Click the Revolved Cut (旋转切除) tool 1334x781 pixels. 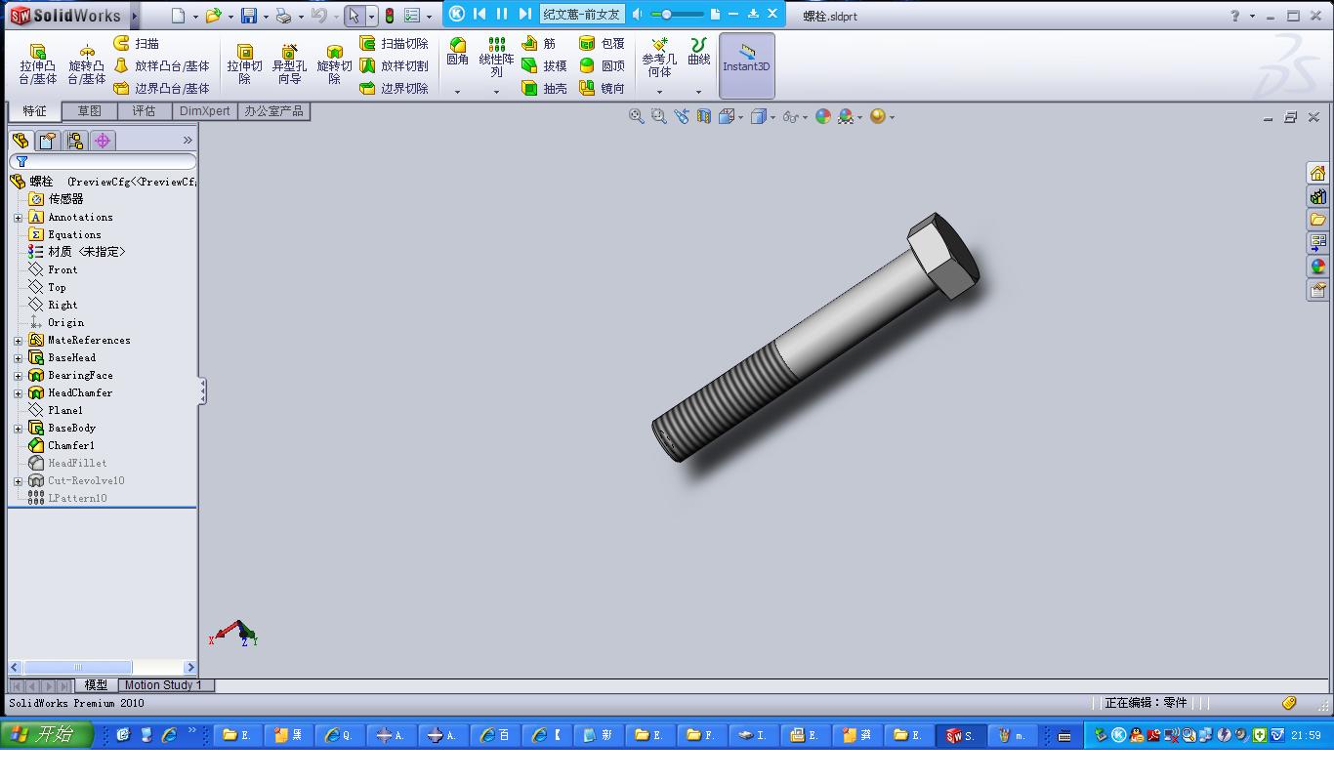click(334, 64)
